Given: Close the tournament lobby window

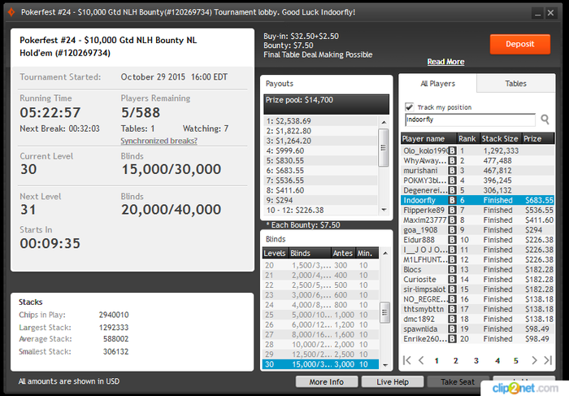Looking at the screenshot, I should 551,13.
